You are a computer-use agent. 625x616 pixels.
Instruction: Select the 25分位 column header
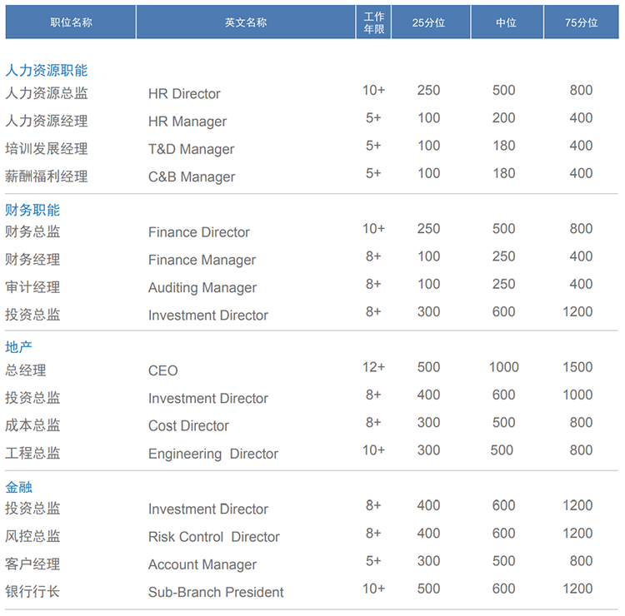click(428, 22)
